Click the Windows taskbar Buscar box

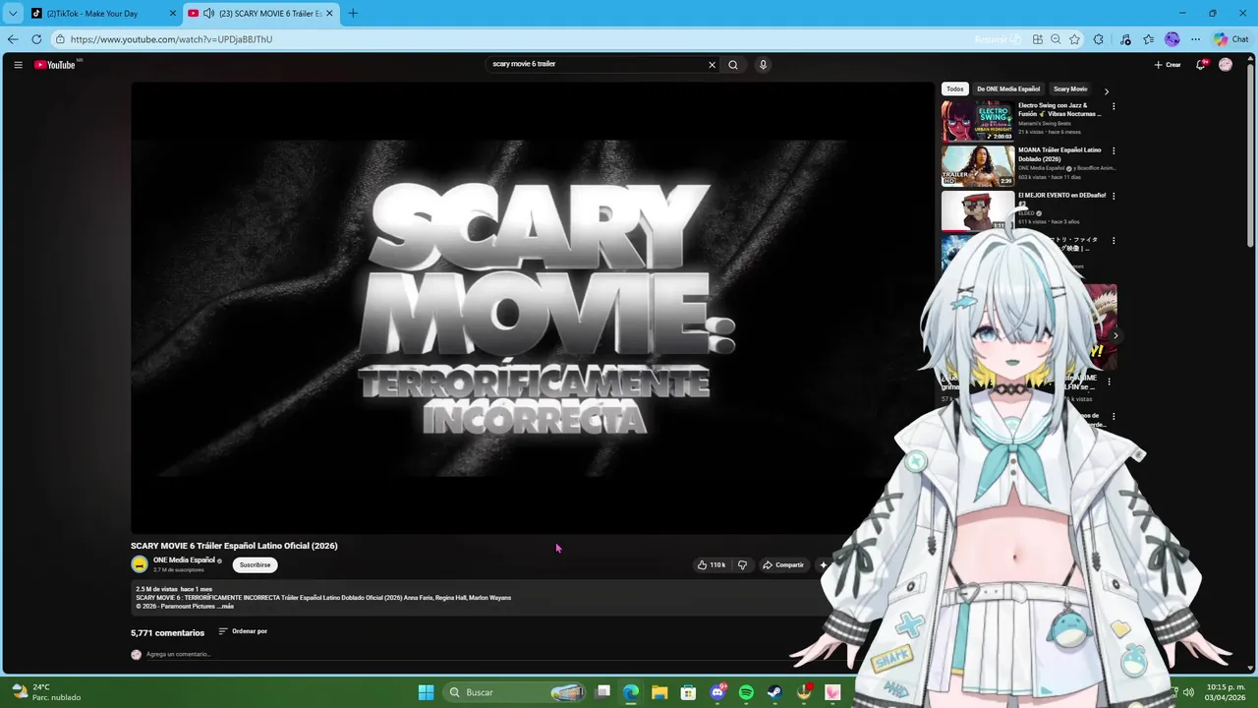[x=515, y=692]
